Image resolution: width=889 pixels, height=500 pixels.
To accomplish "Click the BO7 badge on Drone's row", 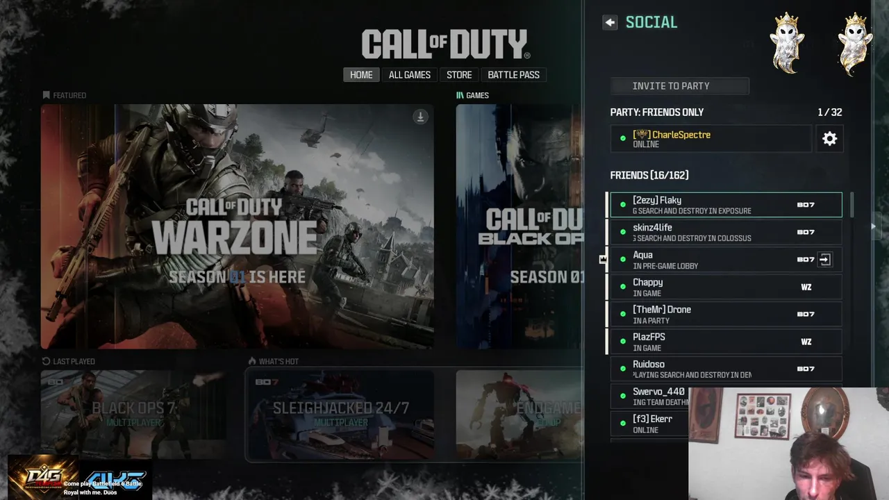I will (806, 314).
